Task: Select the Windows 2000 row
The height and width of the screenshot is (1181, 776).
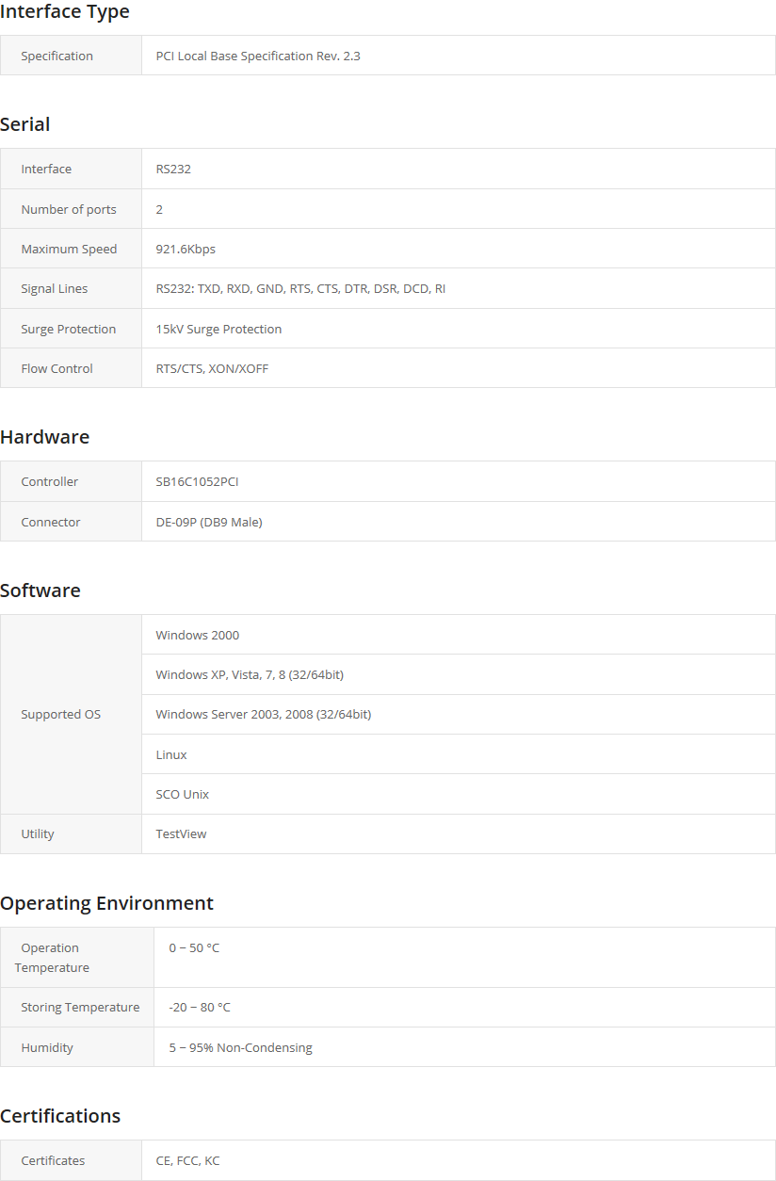Action: (459, 635)
